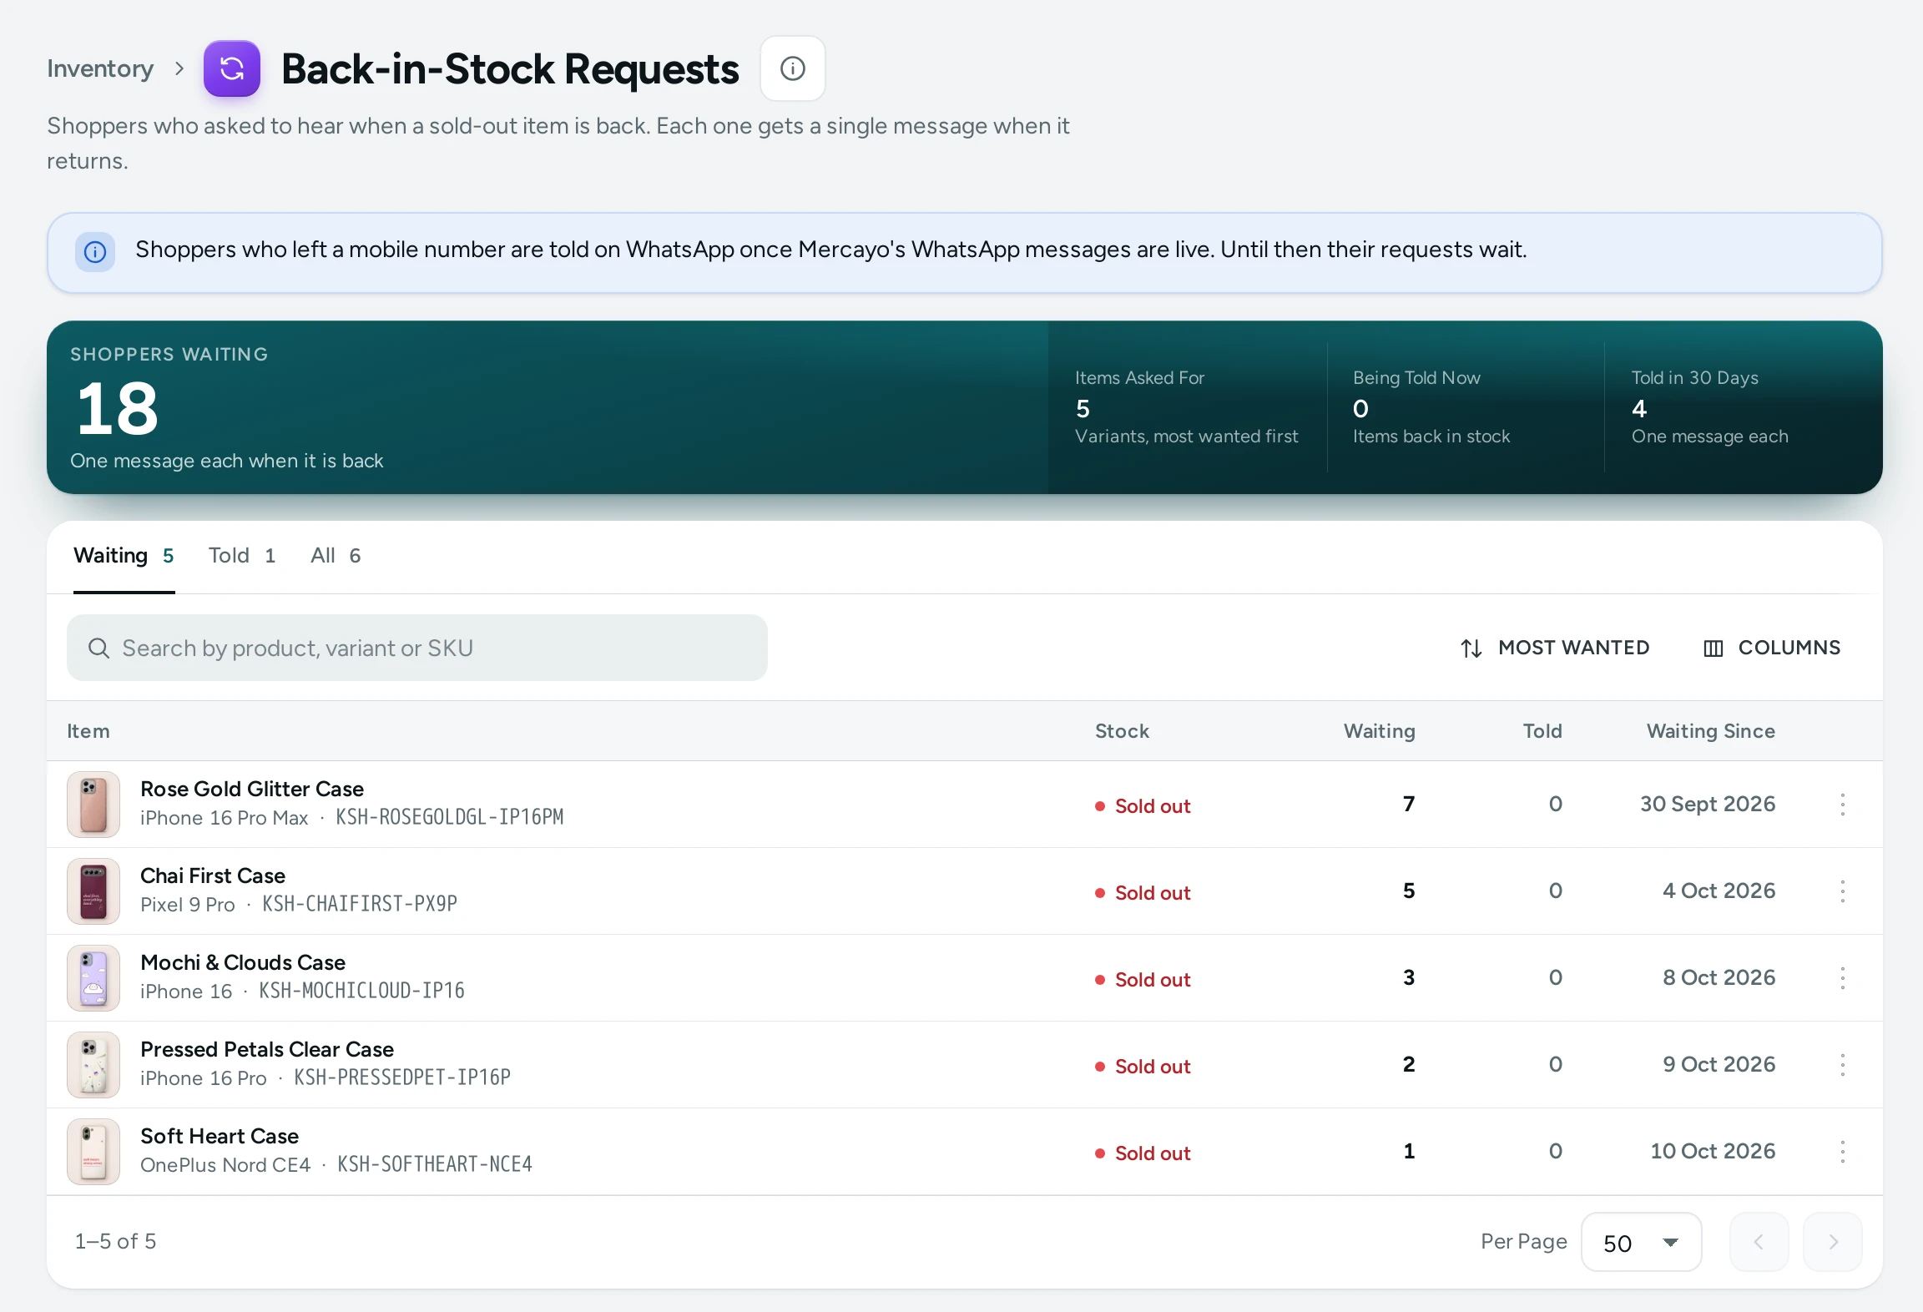Sort by the Item column header
The image size is (1923, 1312).
coord(88,731)
